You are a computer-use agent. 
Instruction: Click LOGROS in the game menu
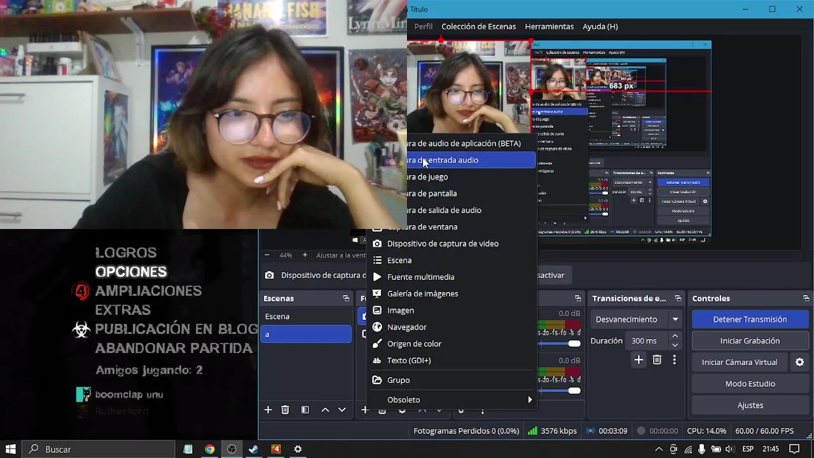(126, 253)
